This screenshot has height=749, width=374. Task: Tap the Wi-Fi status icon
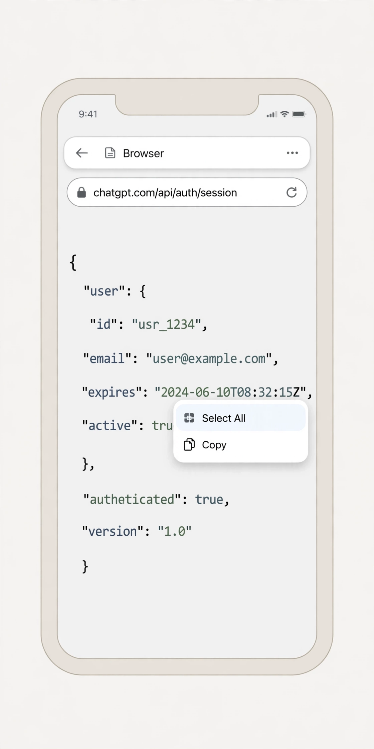[285, 114]
